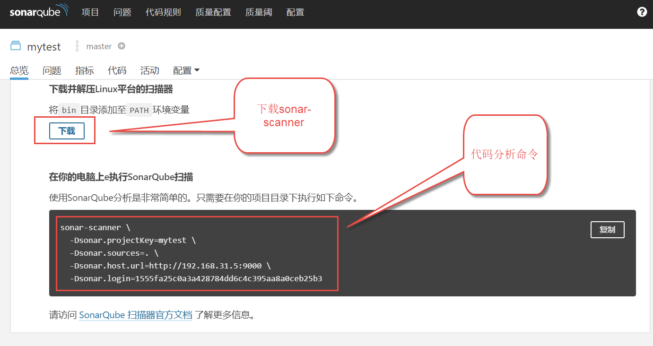Open 配置 in the top black navigation bar

[x=295, y=12]
